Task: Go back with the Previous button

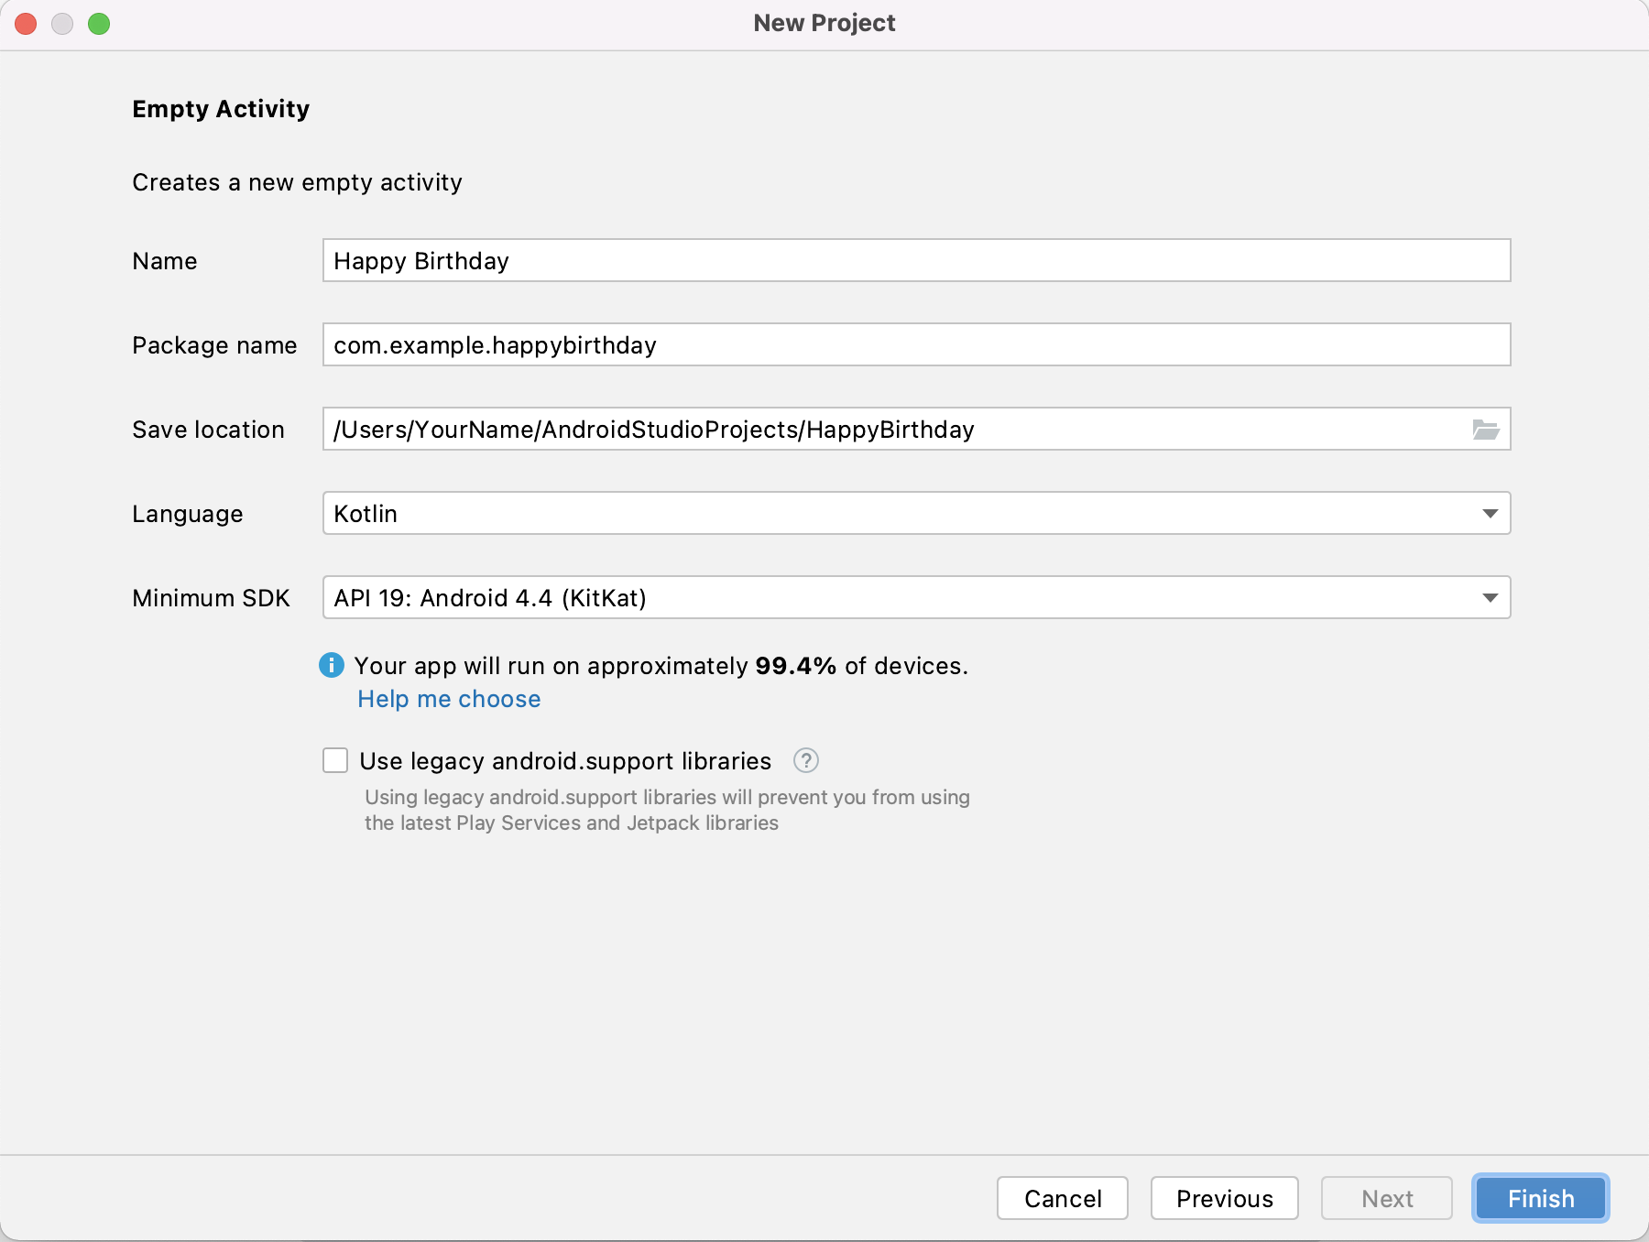Action: 1224,1198
